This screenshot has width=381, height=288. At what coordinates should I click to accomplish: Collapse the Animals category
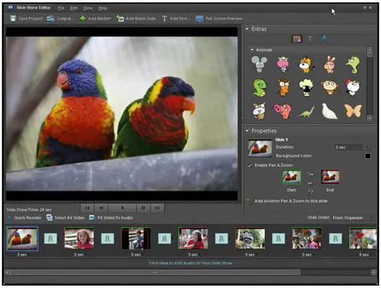click(252, 50)
